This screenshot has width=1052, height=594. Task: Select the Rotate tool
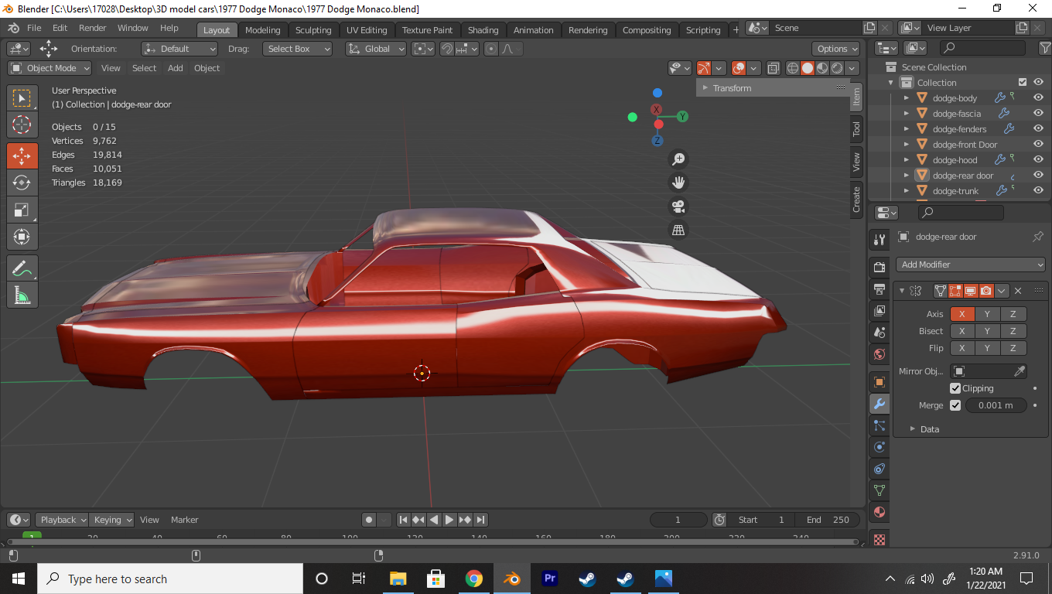coord(22,183)
